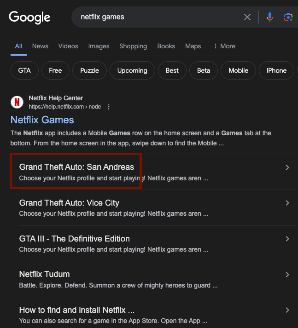
Task: Clear the search box with the X icon
Action: (x=247, y=17)
